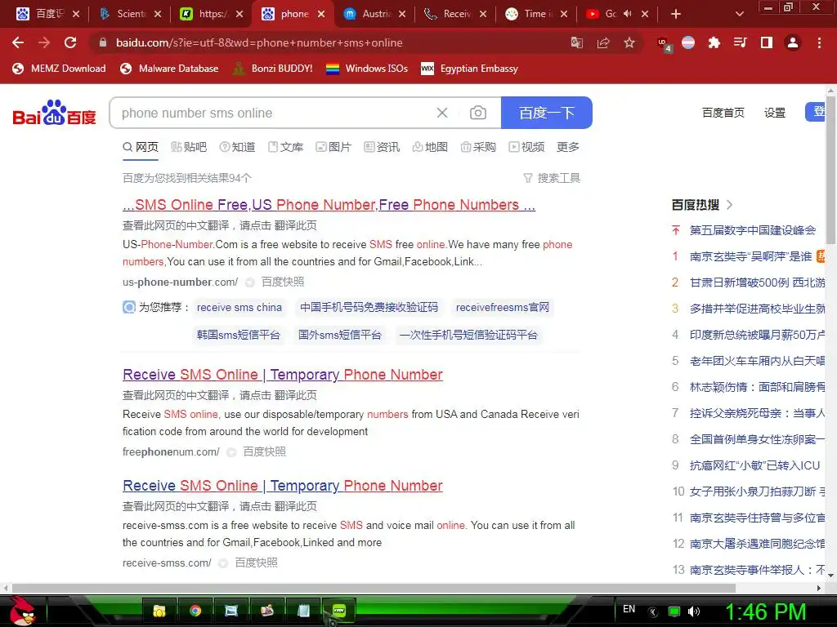This screenshot has height=627, width=837.
Task: Open Egyptian Embassy bookmark
Action: [x=470, y=69]
